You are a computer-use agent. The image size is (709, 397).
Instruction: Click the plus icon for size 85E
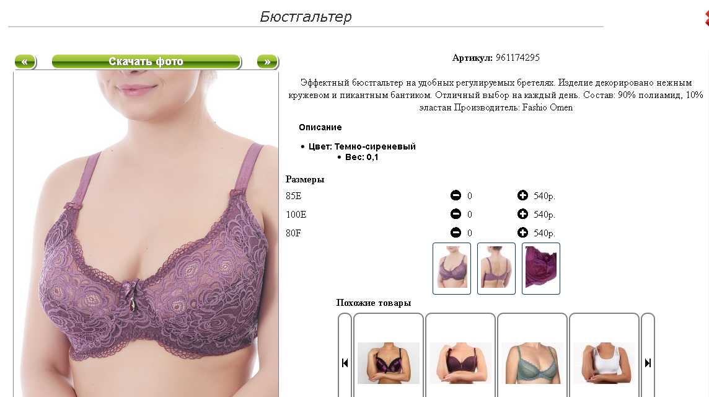coord(522,195)
